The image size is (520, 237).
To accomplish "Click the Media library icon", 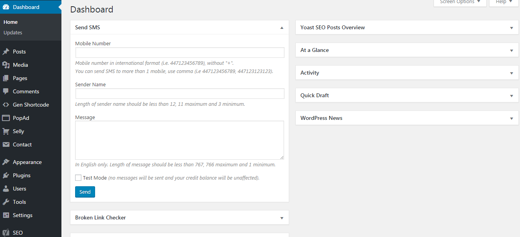I will (x=6, y=65).
